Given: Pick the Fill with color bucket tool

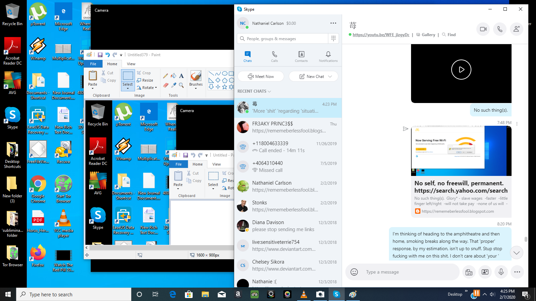Looking at the screenshot, I should pos(173,76).
